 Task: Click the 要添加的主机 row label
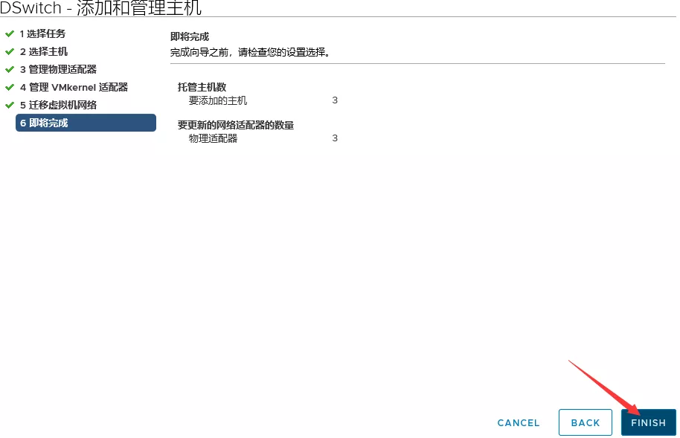pyautogui.click(x=217, y=100)
